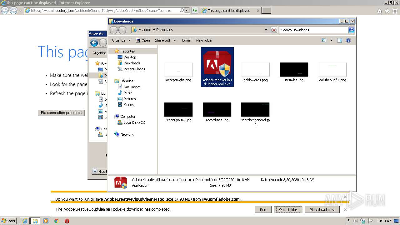Go back in the Downloads window
Viewport: 400px width, 225px height.
[x=113, y=30]
